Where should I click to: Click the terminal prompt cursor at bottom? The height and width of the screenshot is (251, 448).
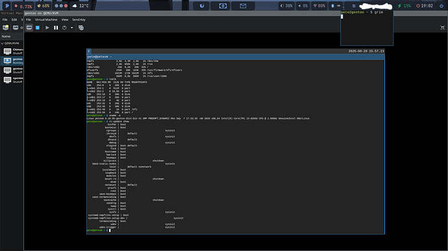click(110, 230)
